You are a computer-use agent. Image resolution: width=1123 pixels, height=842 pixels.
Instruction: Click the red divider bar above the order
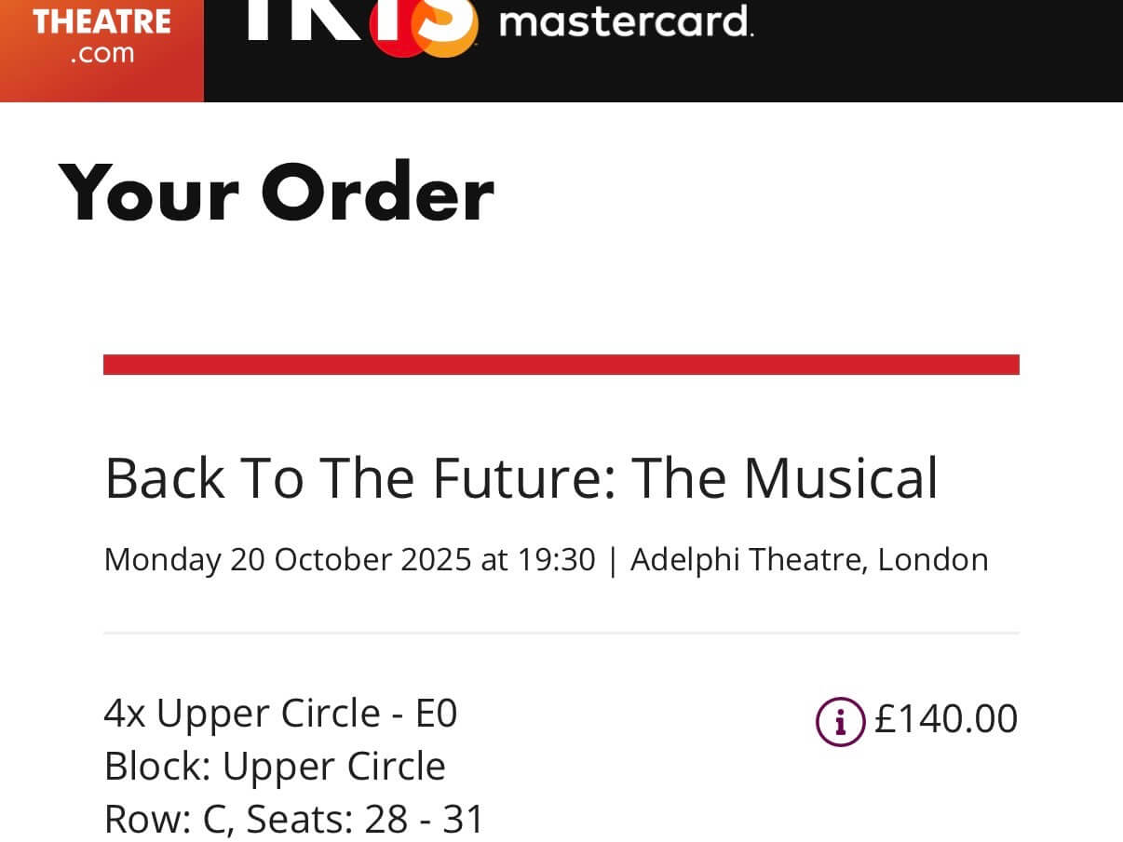[561, 365]
